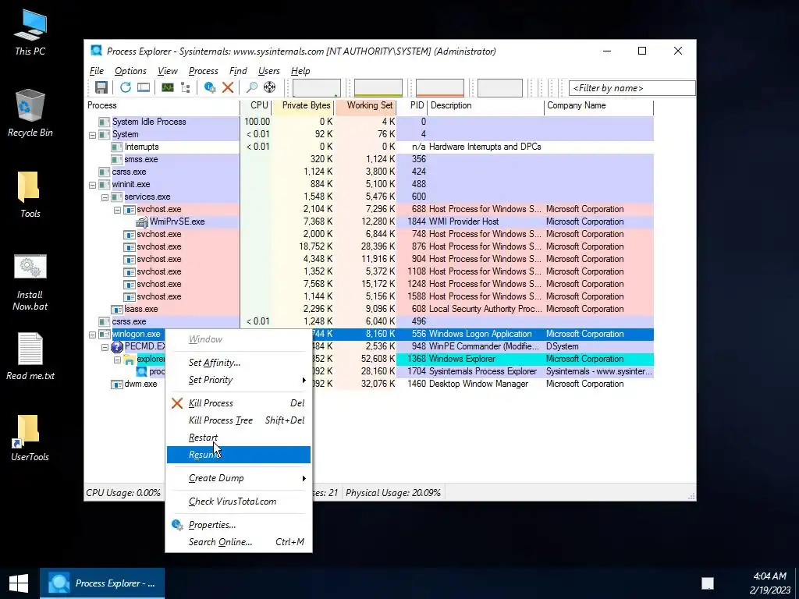The image size is (799, 599).
Task: Click the Refresh Now toolbar icon
Action: (x=126, y=87)
